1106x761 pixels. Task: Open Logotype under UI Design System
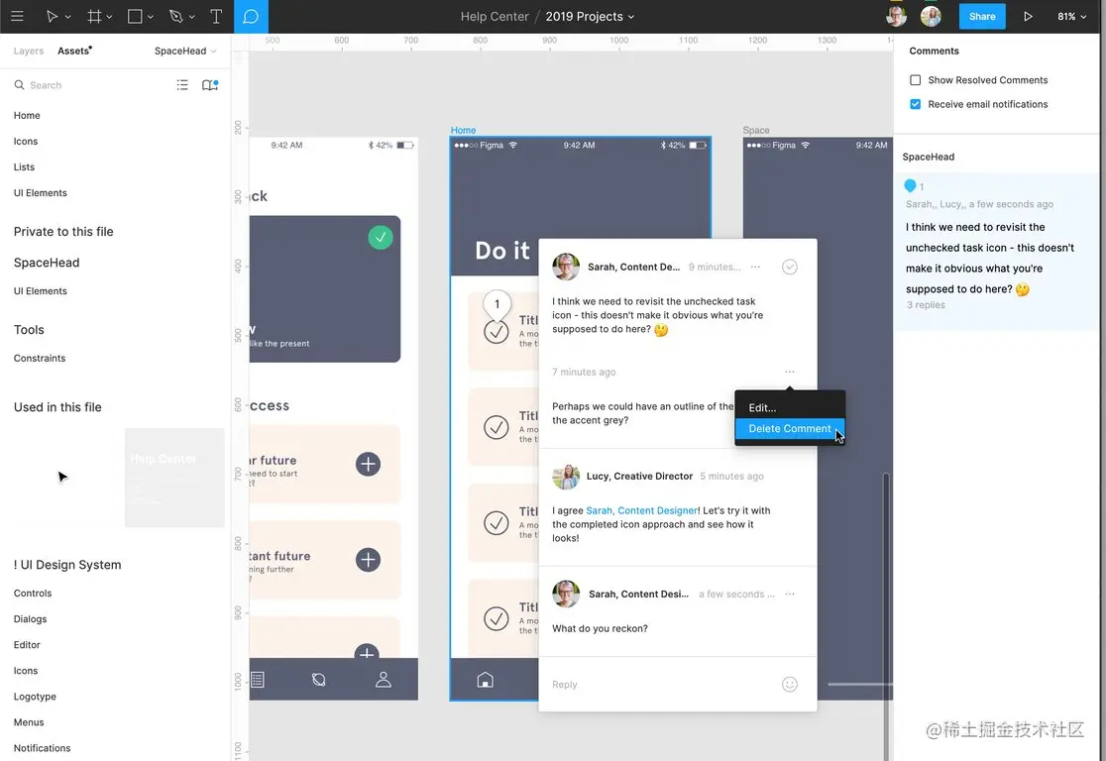click(x=35, y=697)
